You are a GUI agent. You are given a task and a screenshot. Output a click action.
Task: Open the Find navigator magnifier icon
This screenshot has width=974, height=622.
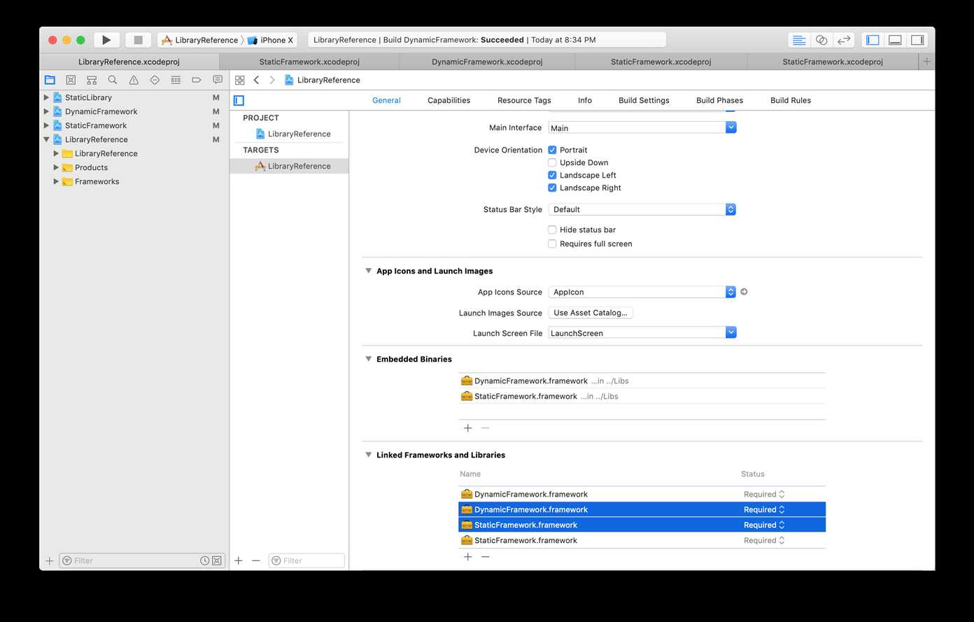(x=113, y=80)
